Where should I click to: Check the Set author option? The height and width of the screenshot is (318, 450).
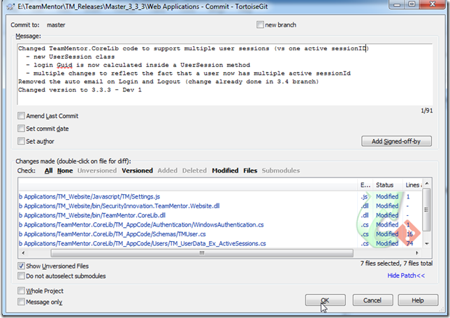21,141
